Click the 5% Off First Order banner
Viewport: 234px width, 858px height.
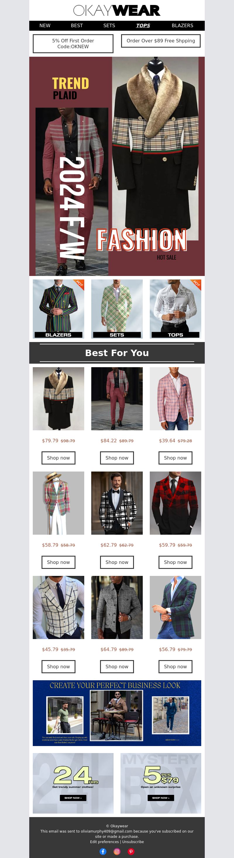coord(73,44)
